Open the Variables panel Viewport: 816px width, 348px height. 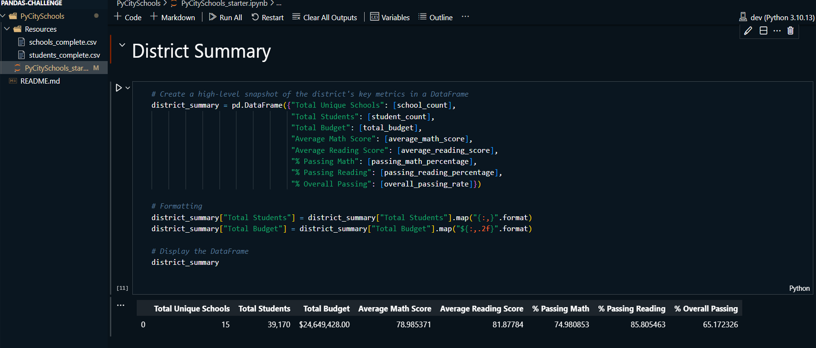click(x=390, y=17)
